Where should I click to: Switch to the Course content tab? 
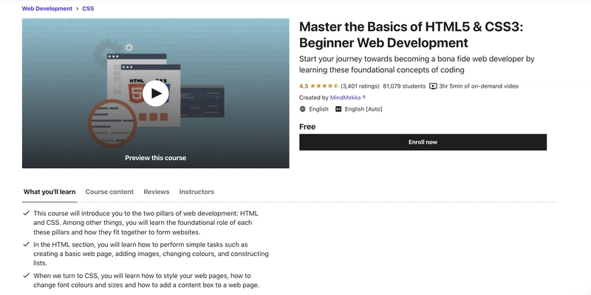pyautogui.click(x=109, y=192)
